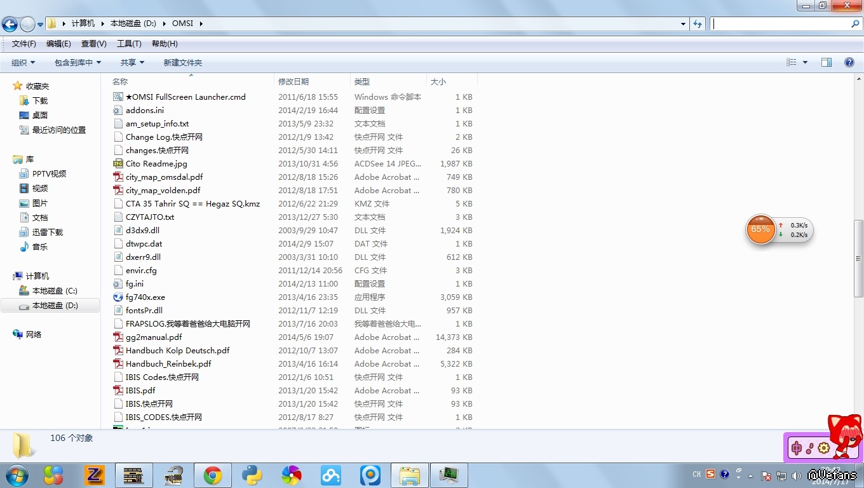Click the 下载 folder icon in favorites
The width and height of the screenshot is (864, 488).
point(24,100)
